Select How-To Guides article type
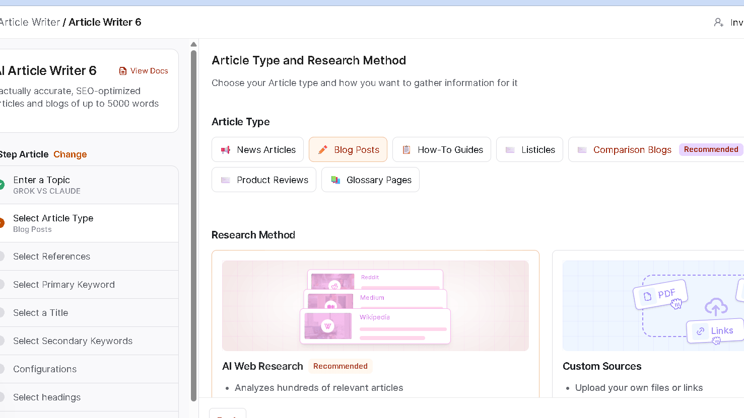This screenshot has height=418, width=744. point(442,149)
